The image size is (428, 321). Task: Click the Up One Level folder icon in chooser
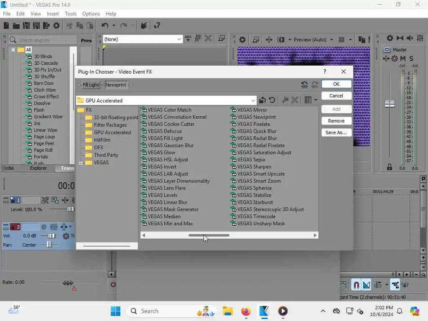(262, 100)
